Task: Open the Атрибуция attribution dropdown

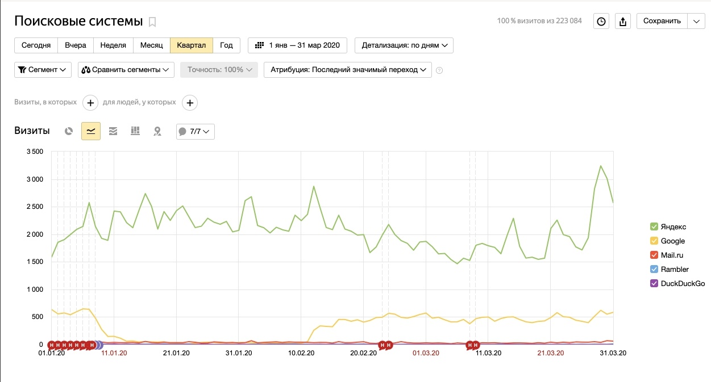Action: 348,70
